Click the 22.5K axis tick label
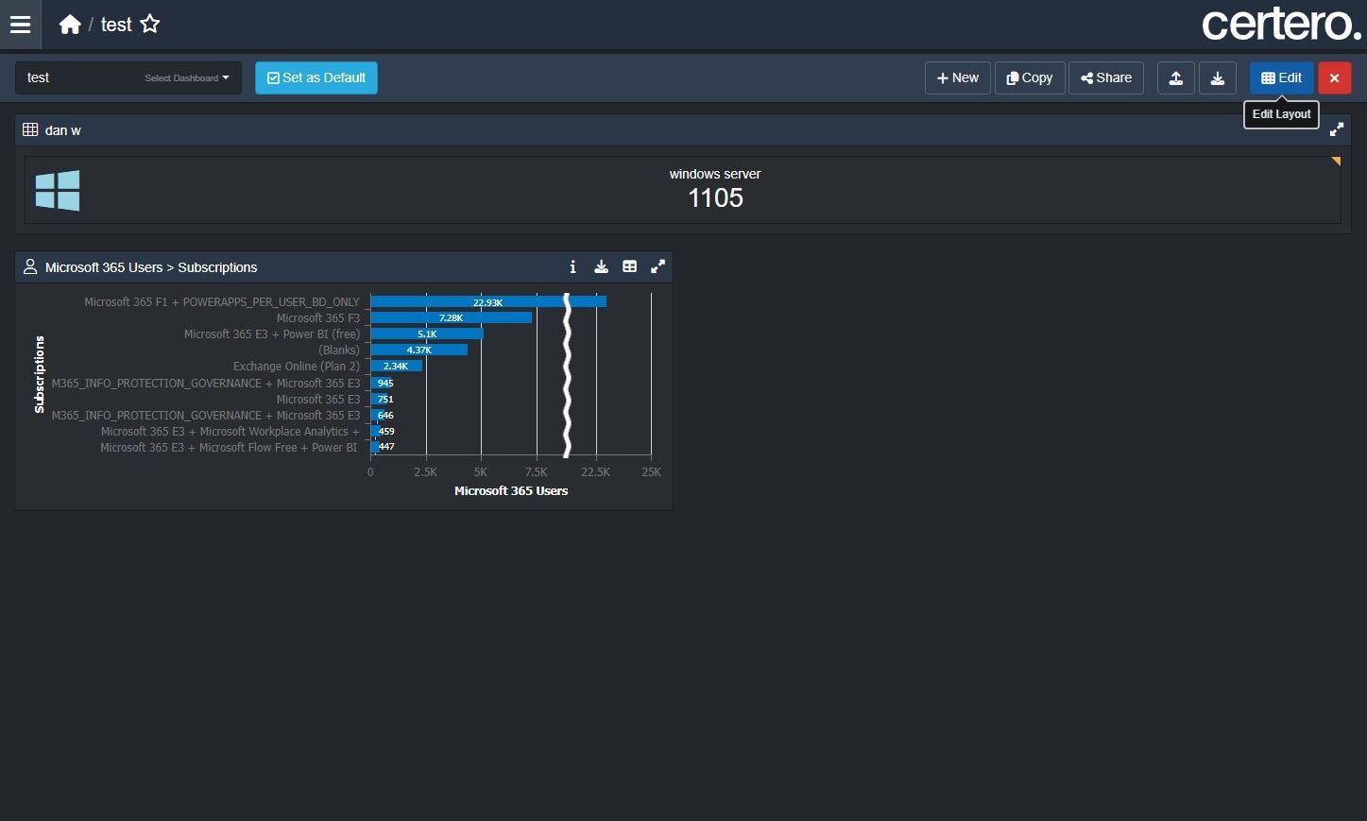Viewport: 1367px width, 821px height. click(x=596, y=472)
